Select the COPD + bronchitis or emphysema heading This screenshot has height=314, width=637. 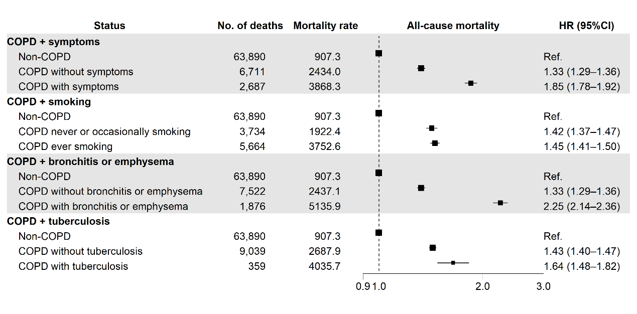pyautogui.click(x=90, y=162)
